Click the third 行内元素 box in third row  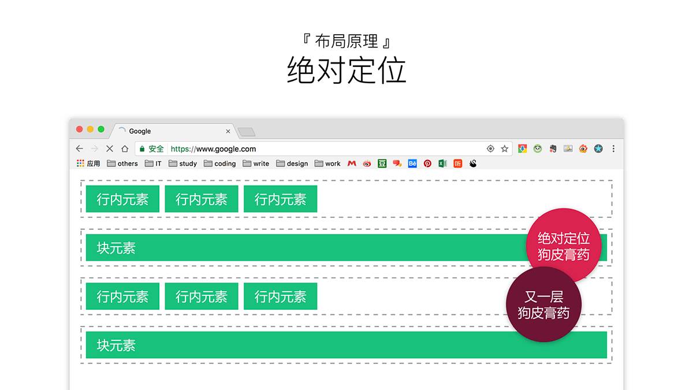point(280,296)
